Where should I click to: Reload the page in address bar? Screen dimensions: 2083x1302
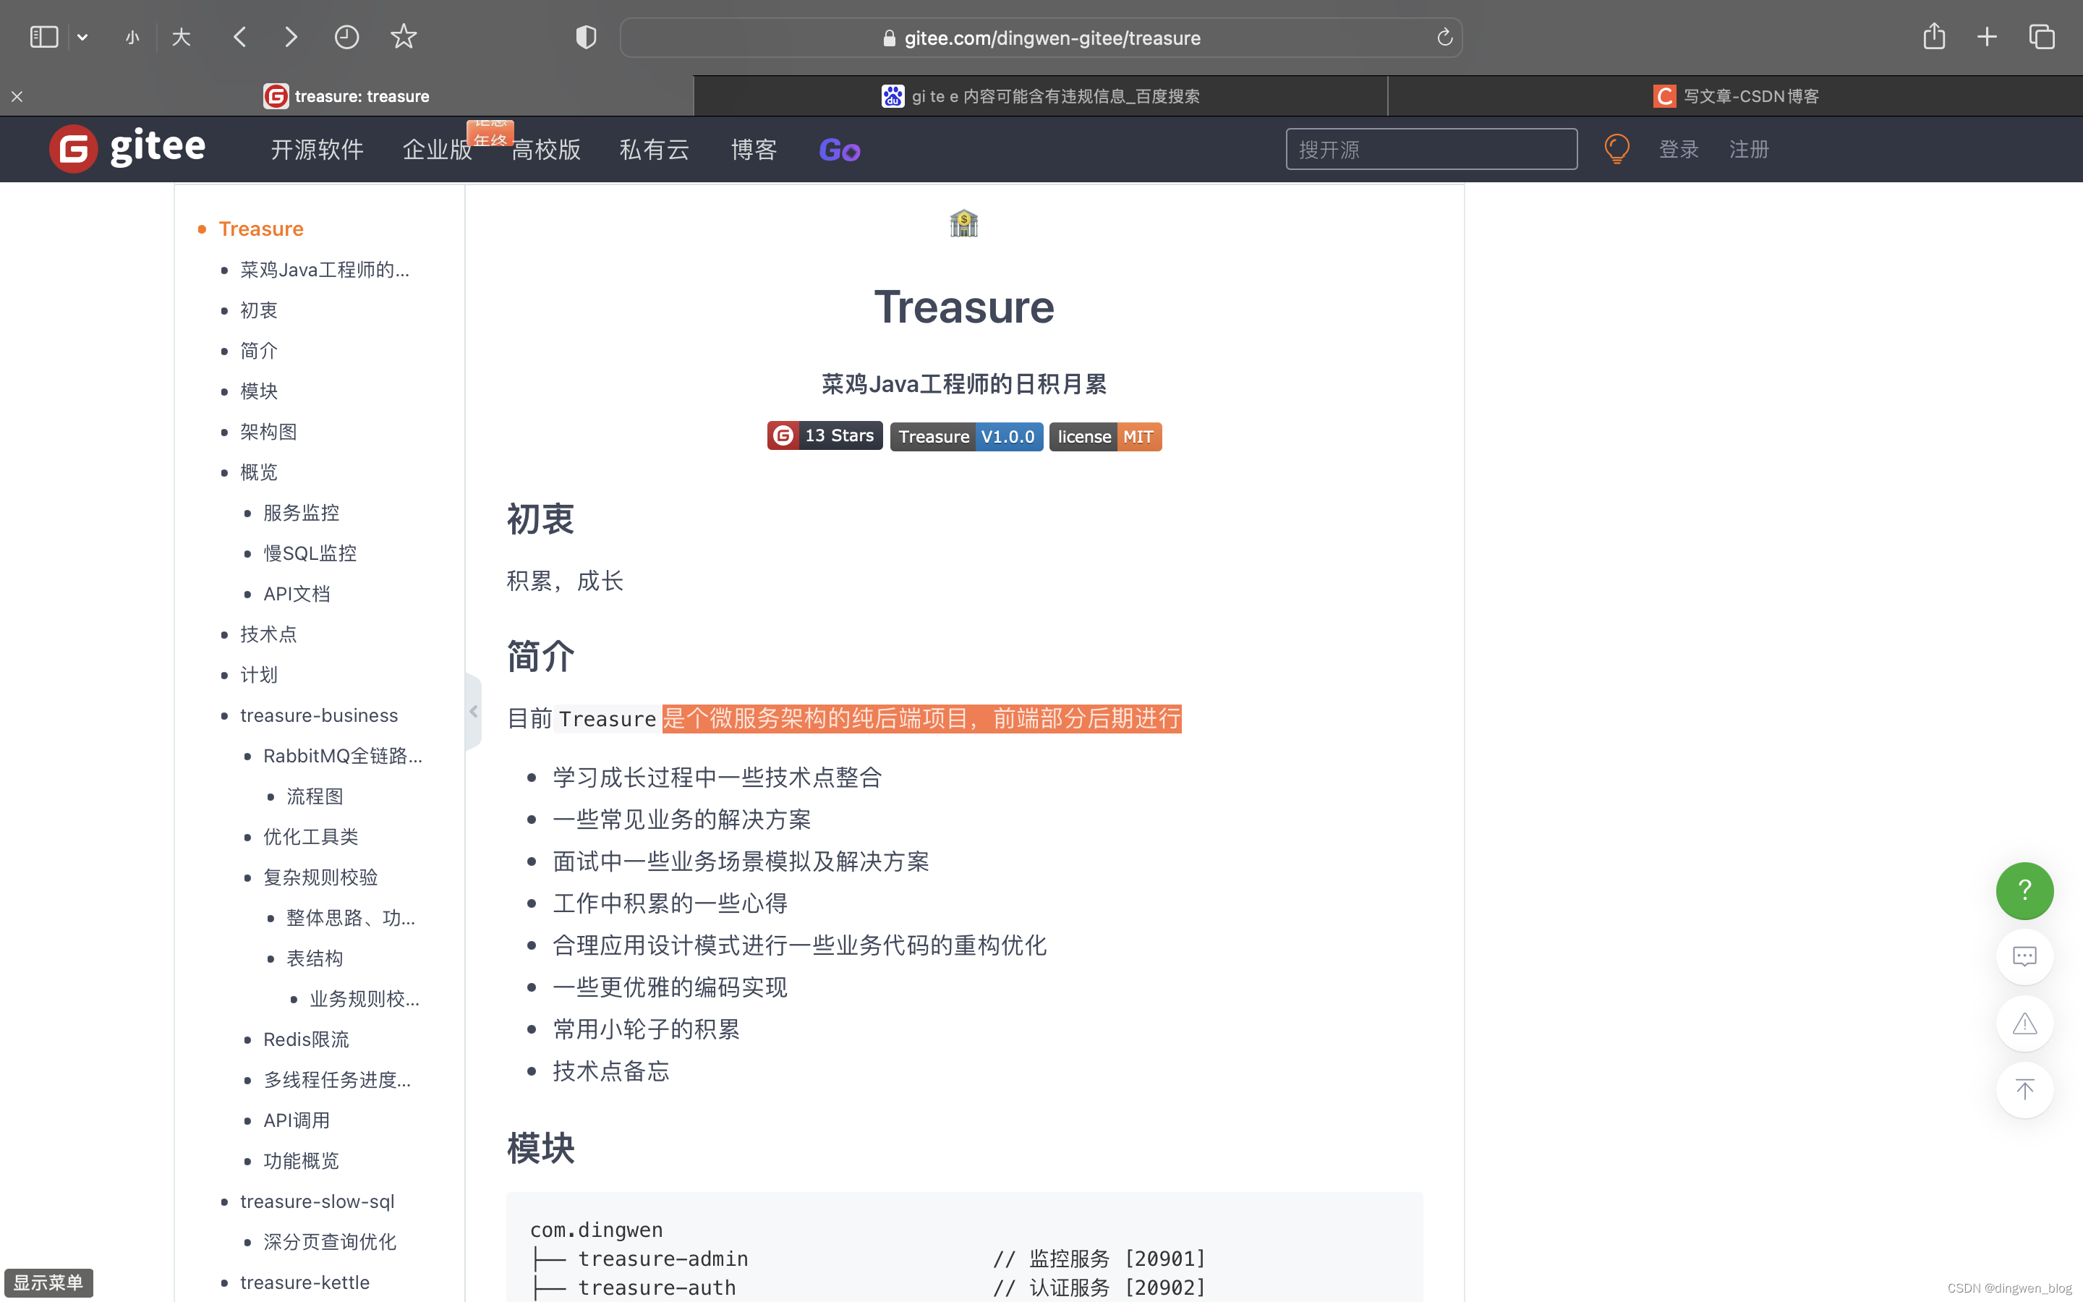tap(1444, 37)
